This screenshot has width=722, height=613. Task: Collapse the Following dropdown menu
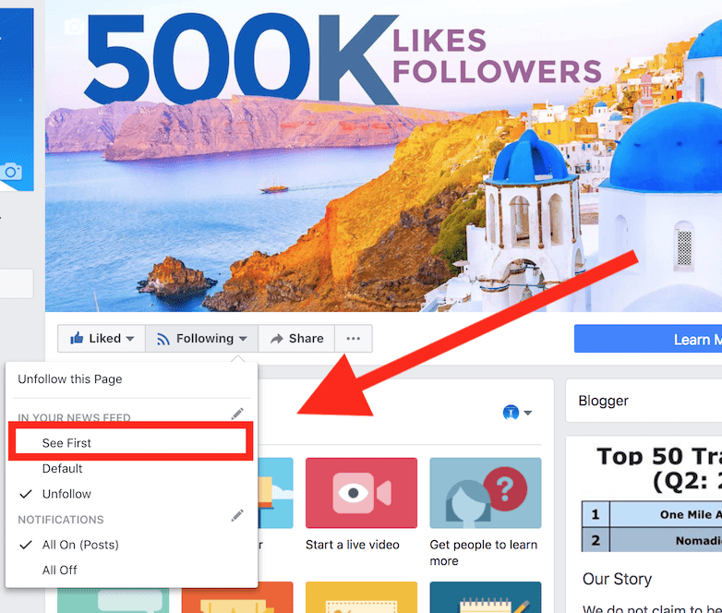point(203,339)
